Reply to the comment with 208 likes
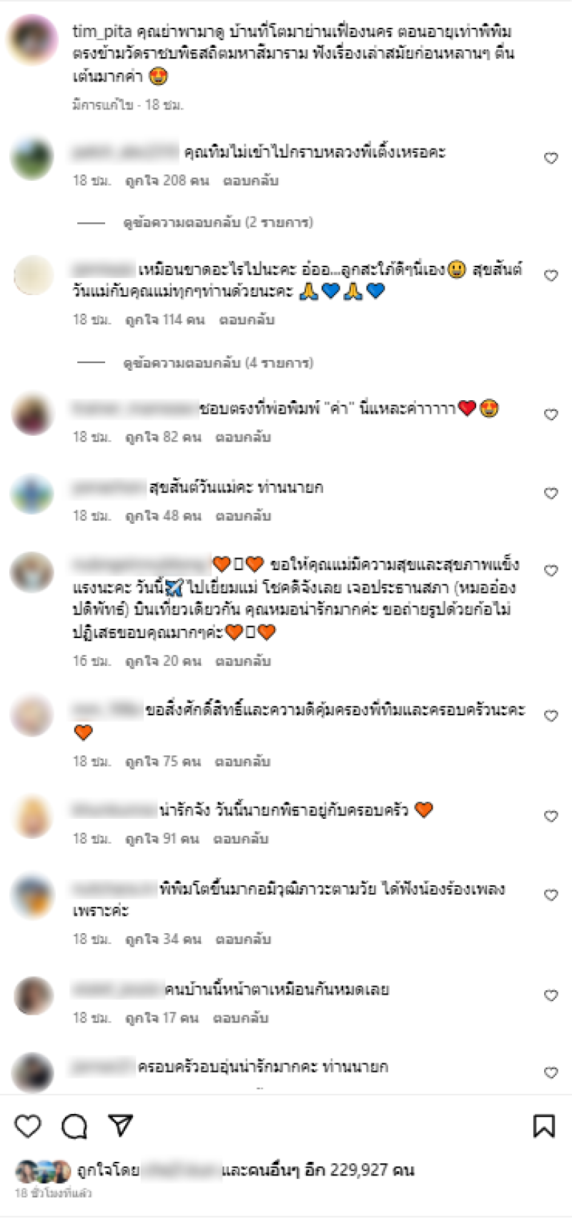Image resolution: width=572 pixels, height=1219 pixels. [x=250, y=181]
